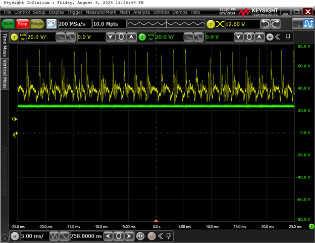
Task: Decrease channel 2 vertical scale (small wave)
Action: pyautogui.click(x=188, y=37)
